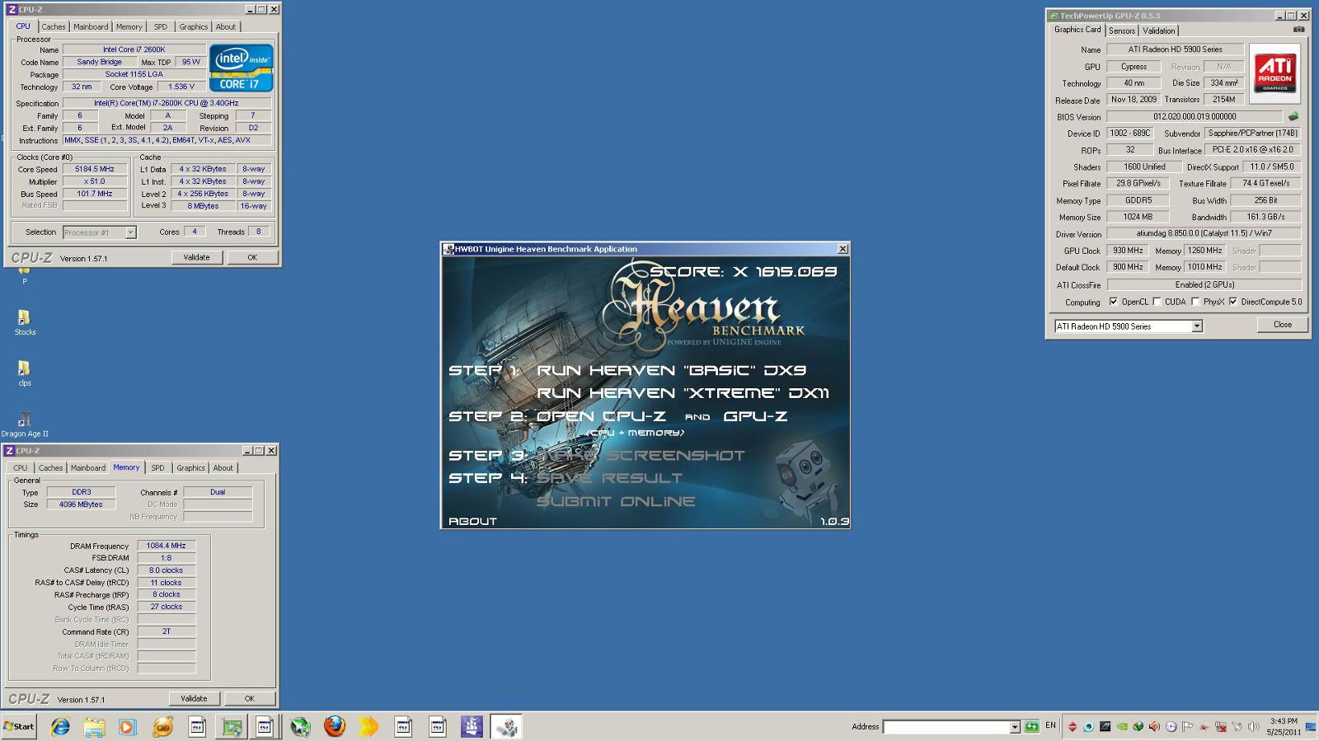Click the GPU-Z BIOS save chip icon
1319x741 pixels.
1293,116
